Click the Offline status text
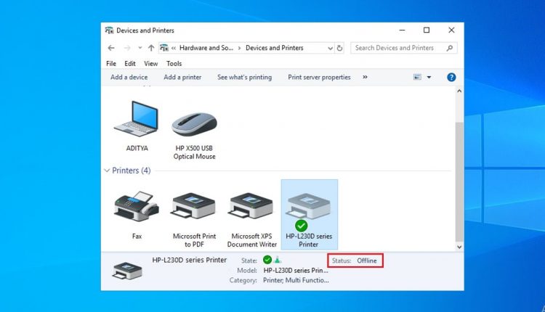The width and height of the screenshot is (545, 312). coord(367,260)
